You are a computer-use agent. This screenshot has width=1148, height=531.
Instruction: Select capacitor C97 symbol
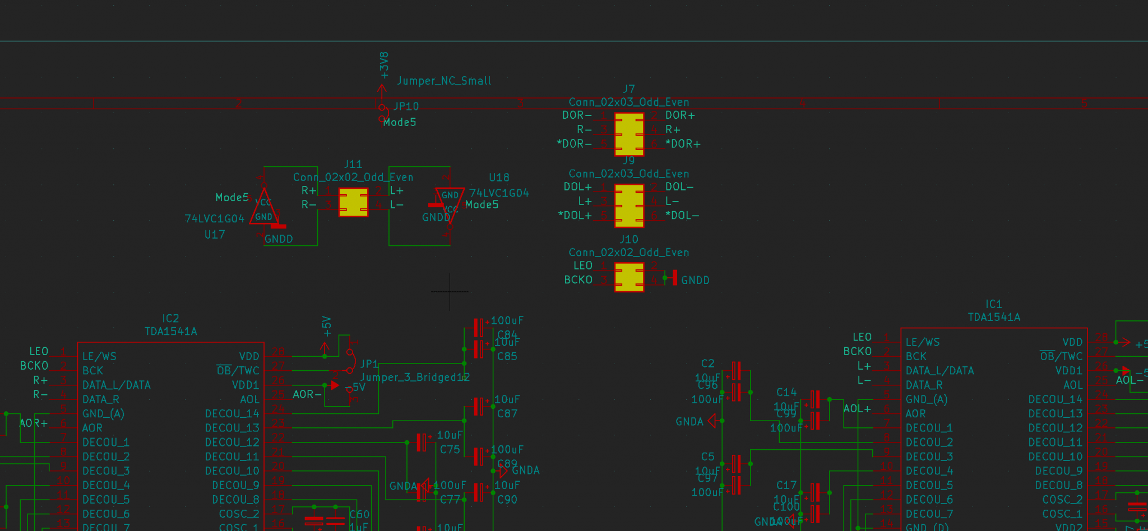coord(736,485)
